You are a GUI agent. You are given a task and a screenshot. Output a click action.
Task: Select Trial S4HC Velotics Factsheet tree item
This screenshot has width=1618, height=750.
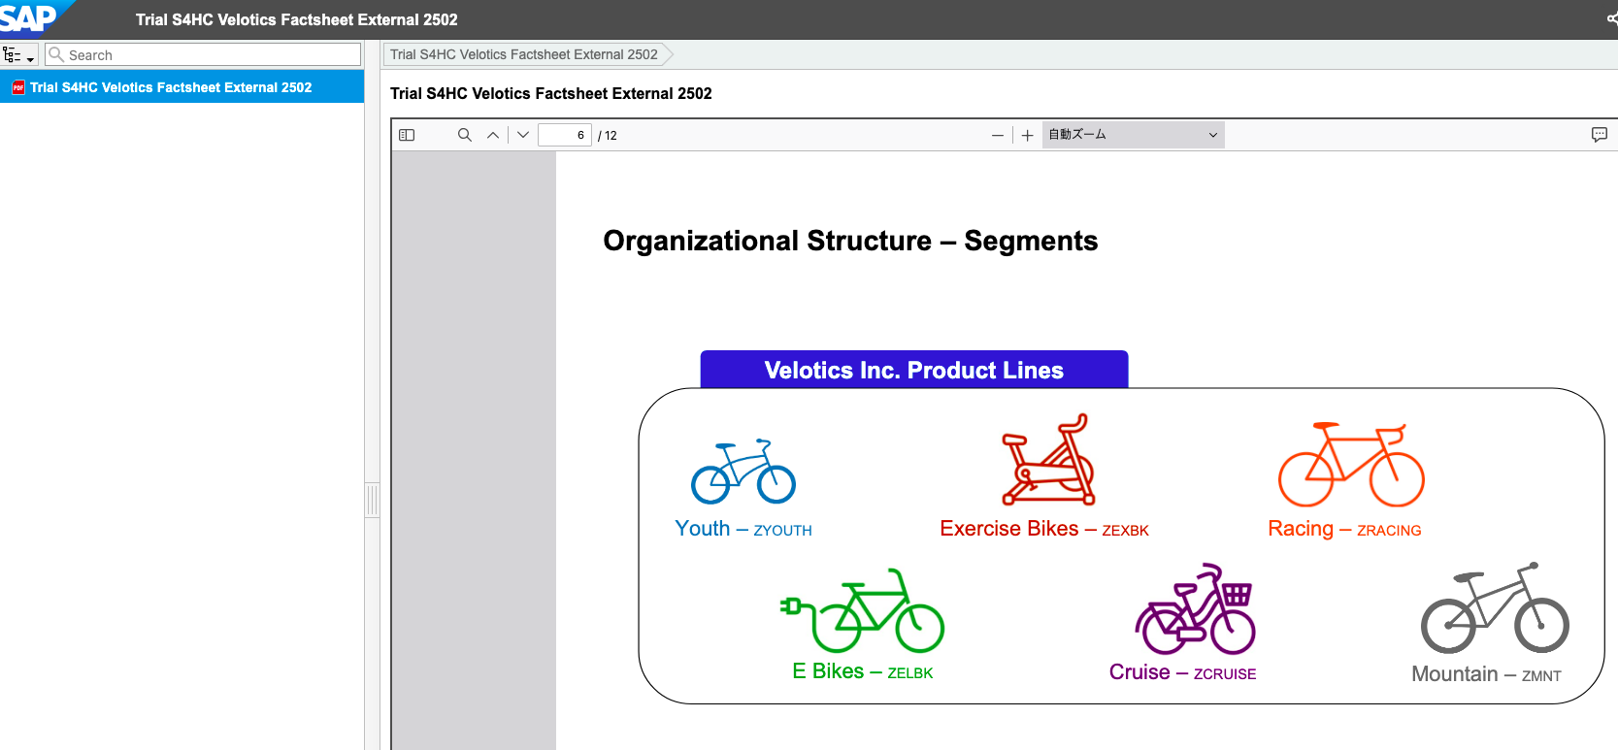tap(182, 87)
